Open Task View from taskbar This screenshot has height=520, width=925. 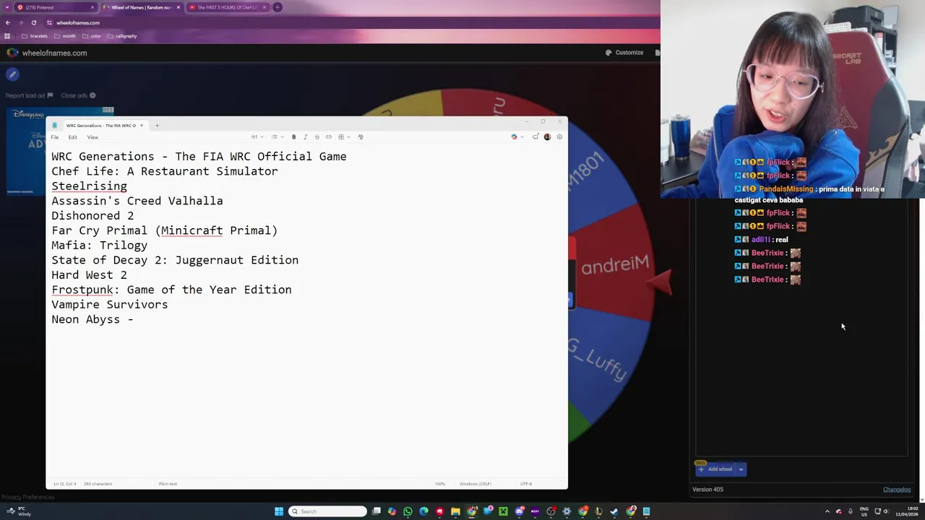coord(377,511)
